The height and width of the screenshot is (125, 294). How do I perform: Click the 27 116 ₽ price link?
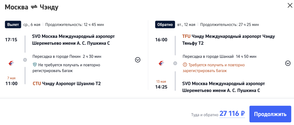click(x=232, y=114)
